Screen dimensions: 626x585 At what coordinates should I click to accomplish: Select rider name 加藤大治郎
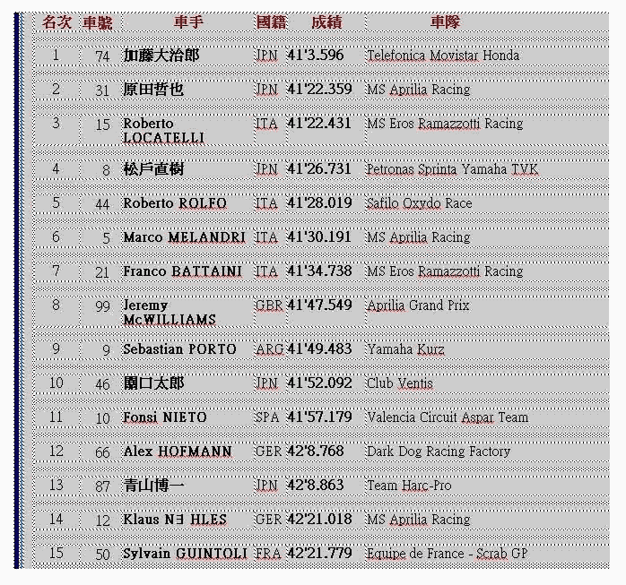(x=161, y=56)
